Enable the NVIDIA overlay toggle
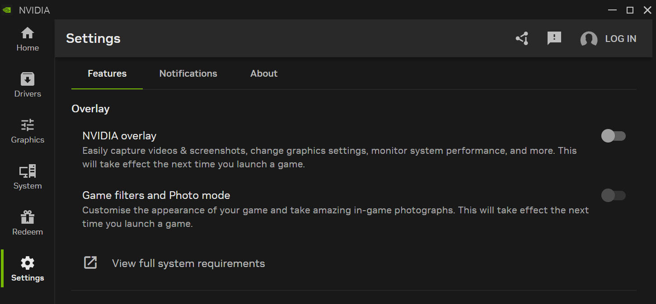The image size is (656, 304). click(613, 136)
